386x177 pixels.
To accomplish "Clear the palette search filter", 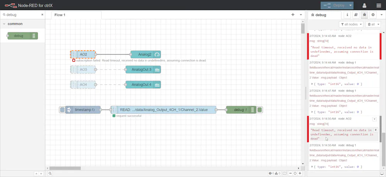I will pos(42,15).
